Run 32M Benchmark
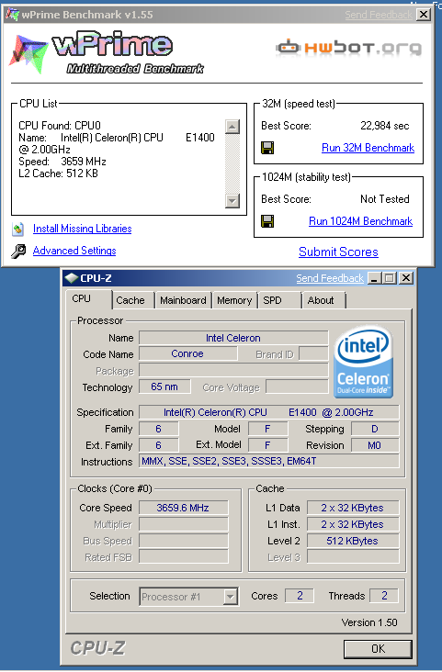442x672 pixels. tap(368, 148)
